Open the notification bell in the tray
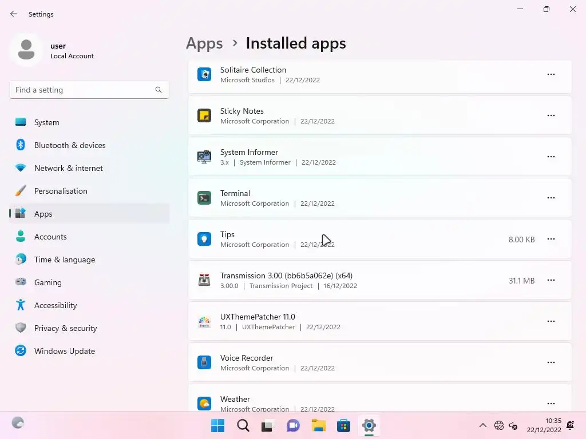Image resolution: width=586 pixels, height=439 pixels. pyautogui.click(x=571, y=425)
